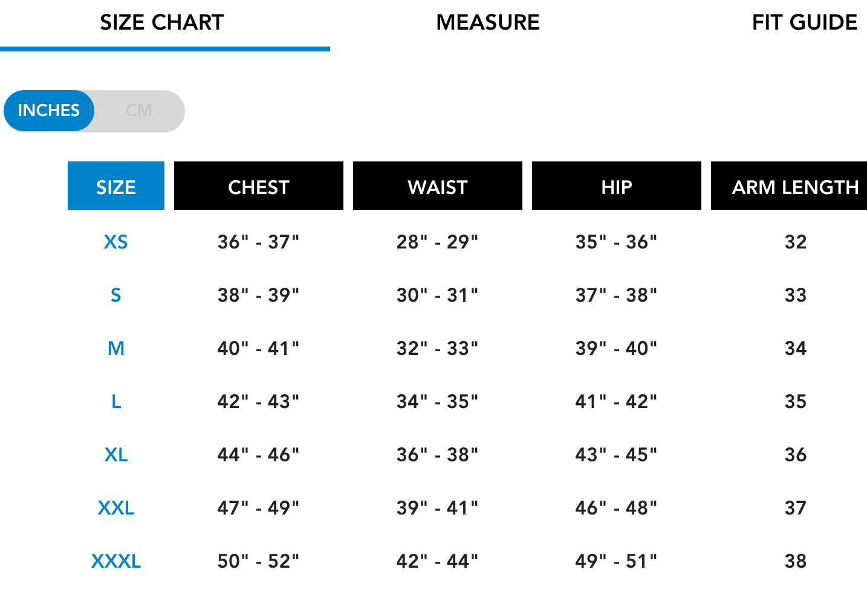Click the ARM LENGTH column header
This screenshot has height=607, width=867.
click(x=789, y=186)
